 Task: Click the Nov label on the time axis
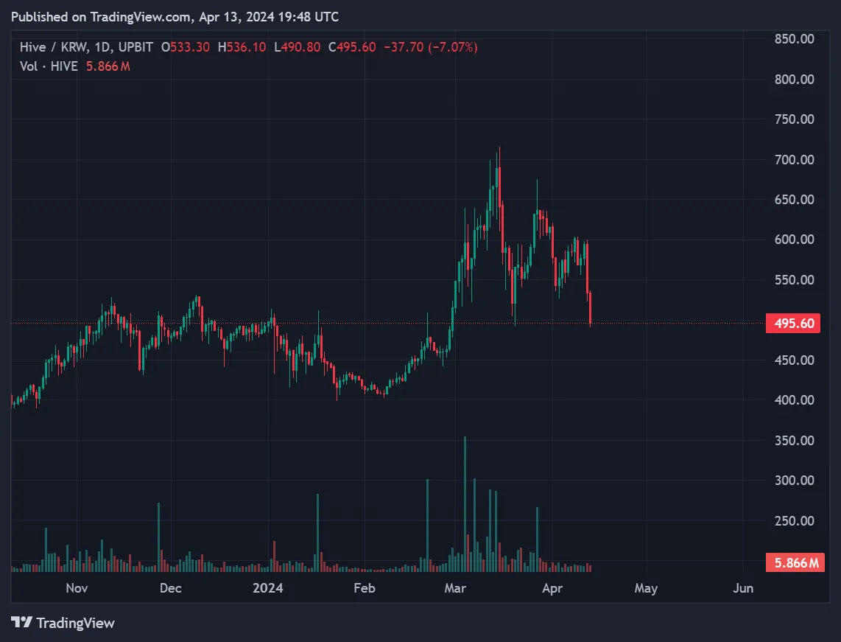click(x=77, y=588)
